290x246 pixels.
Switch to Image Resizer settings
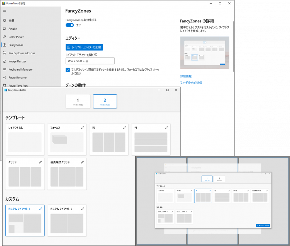pos(17,61)
